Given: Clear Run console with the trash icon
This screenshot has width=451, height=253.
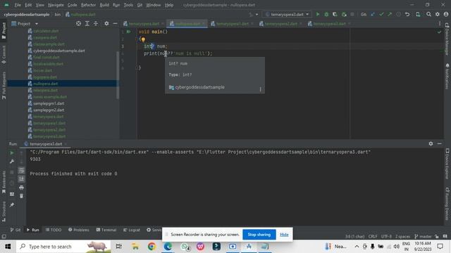Looking at the screenshot, I should tap(21, 196).
